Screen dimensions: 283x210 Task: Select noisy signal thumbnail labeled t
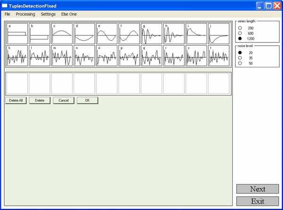218,56
